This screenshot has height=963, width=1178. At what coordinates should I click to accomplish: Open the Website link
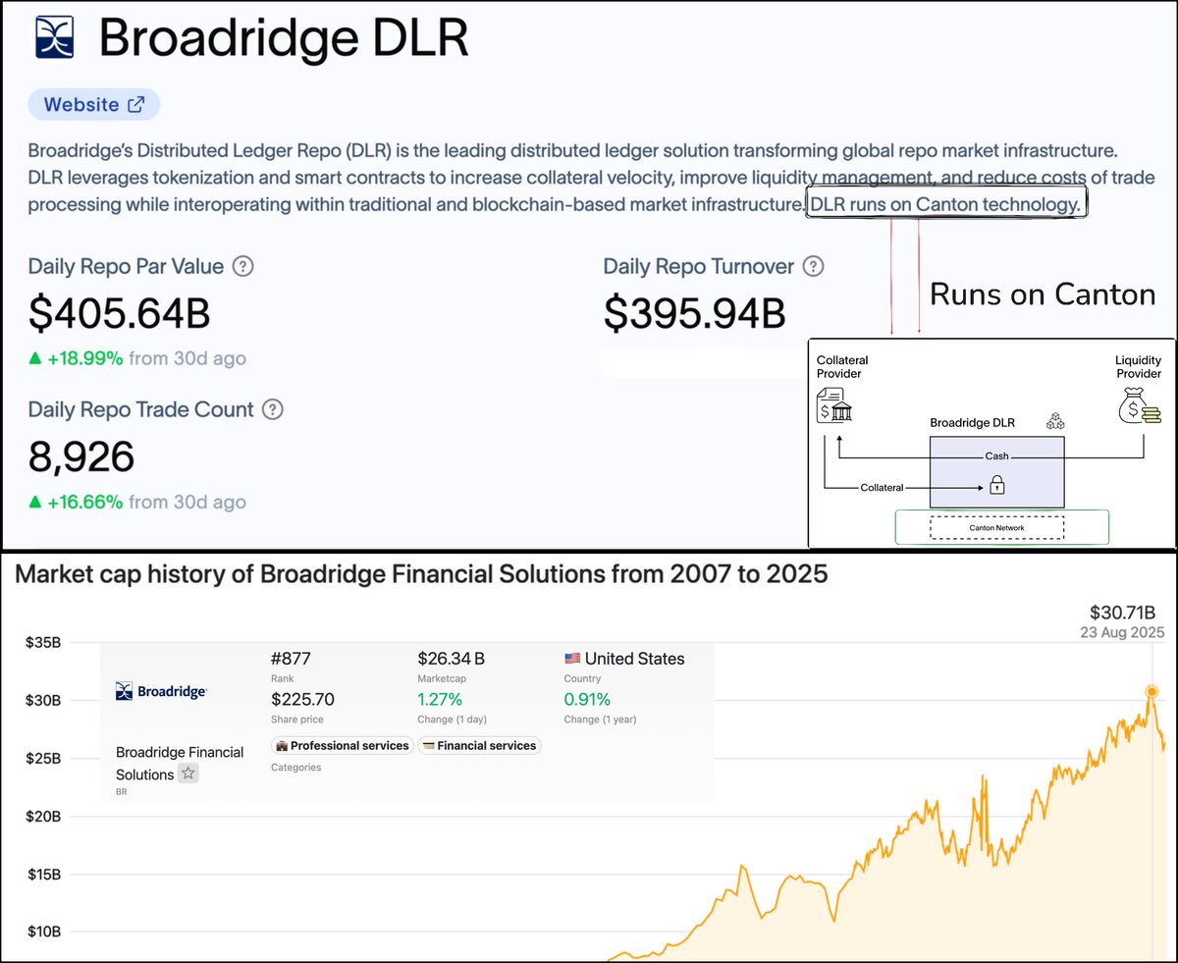point(93,104)
